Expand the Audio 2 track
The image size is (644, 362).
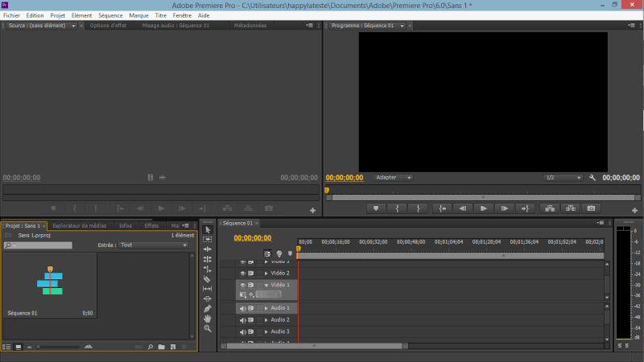266,320
